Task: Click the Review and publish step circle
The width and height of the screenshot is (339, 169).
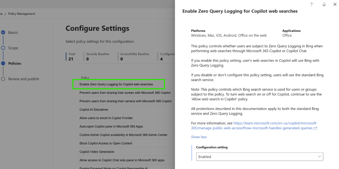Action: coord(3,79)
